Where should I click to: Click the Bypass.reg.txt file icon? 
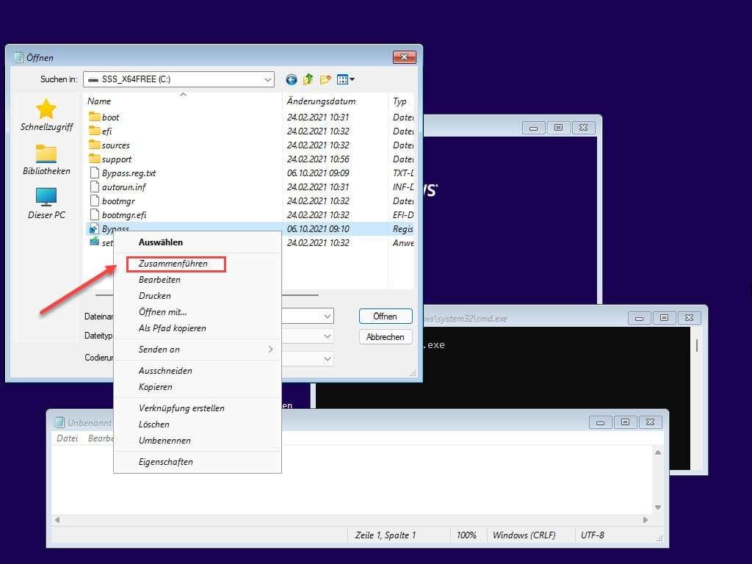pyautogui.click(x=93, y=173)
